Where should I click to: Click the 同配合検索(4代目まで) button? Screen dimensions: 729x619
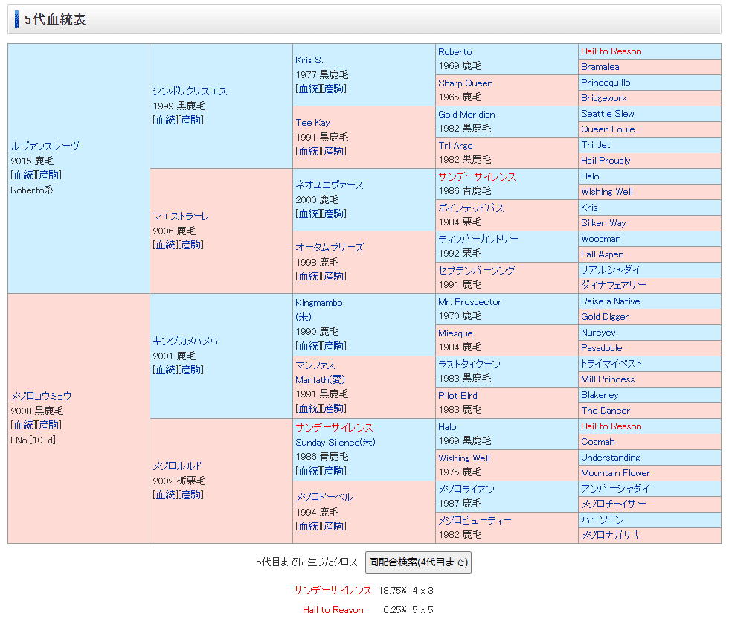click(x=418, y=562)
